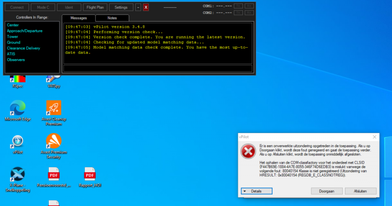Image resolution: width=392 pixels, height=206 pixels.
Task: Click the vPilot title of the error dialog
Action: tap(244, 137)
